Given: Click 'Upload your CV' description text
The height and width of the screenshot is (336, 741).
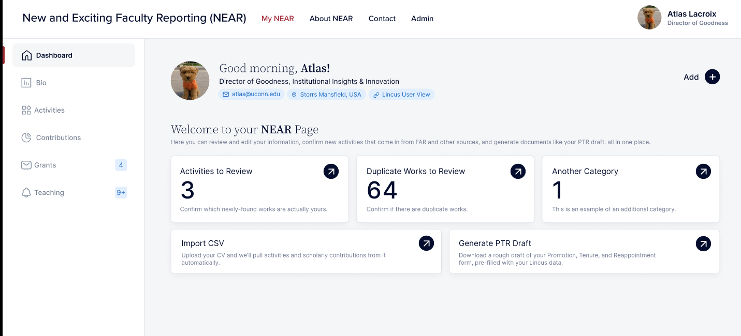Looking at the screenshot, I should pos(284,259).
